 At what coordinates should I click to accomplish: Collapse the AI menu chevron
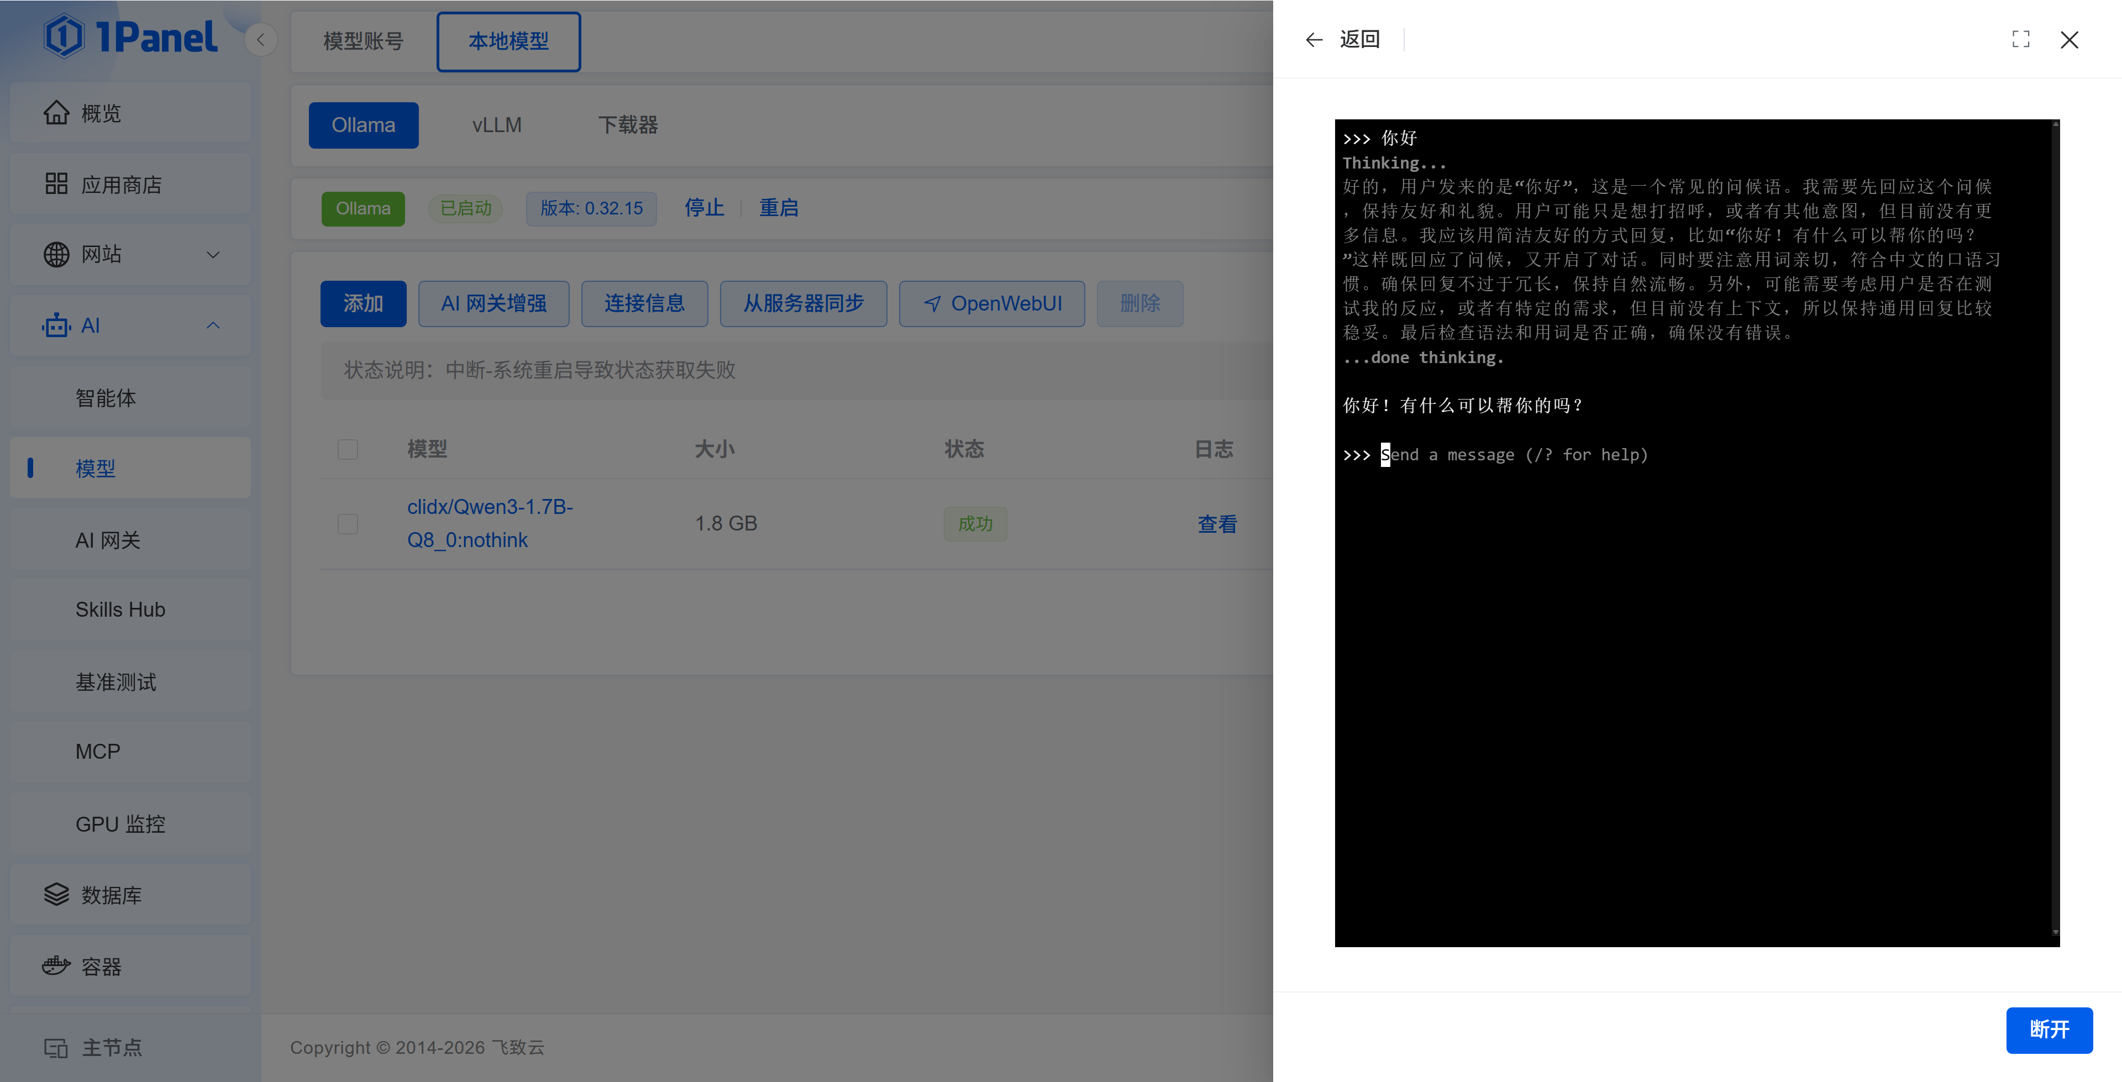coord(213,325)
